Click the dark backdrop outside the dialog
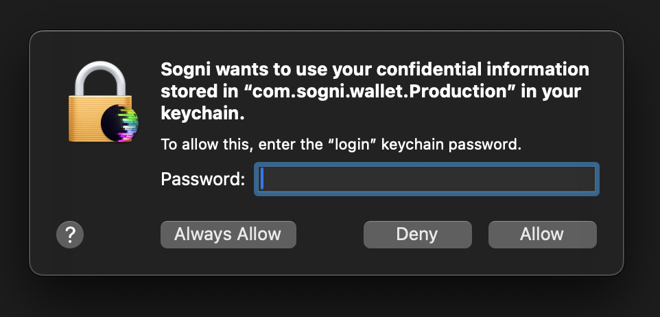 (x=329, y=295)
